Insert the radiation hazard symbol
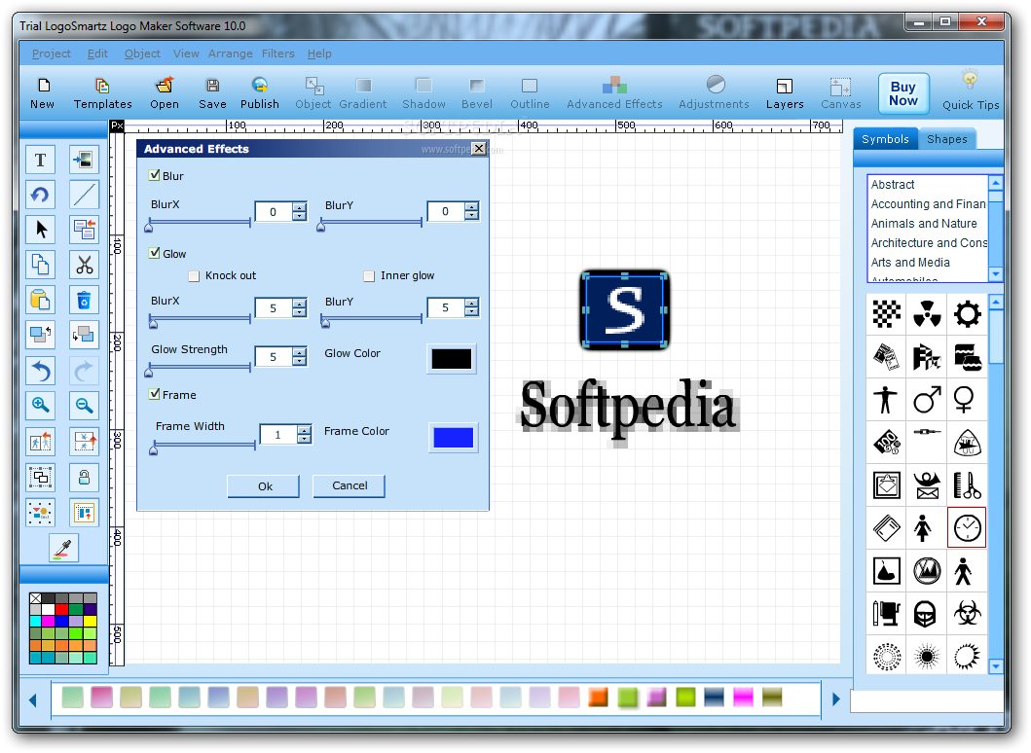The width and height of the screenshot is (1031, 753). click(x=927, y=313)
